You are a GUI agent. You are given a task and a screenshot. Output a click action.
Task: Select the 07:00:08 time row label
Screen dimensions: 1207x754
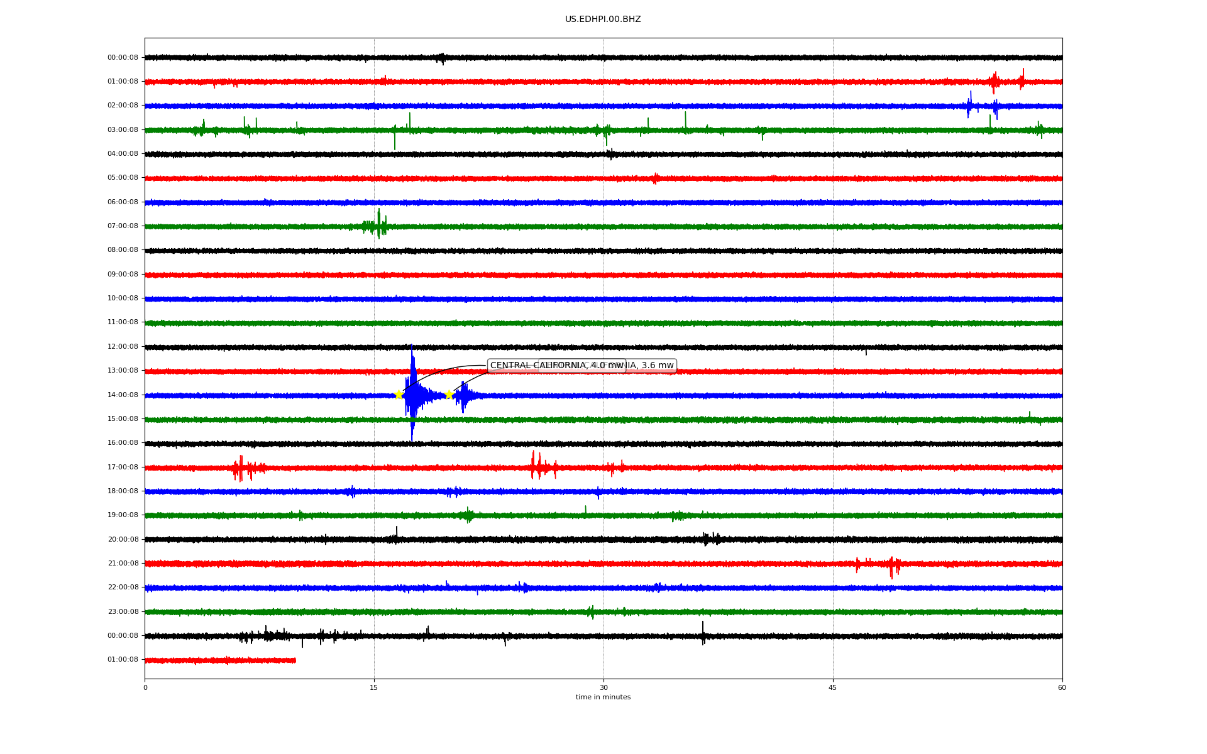click(123, 226)
